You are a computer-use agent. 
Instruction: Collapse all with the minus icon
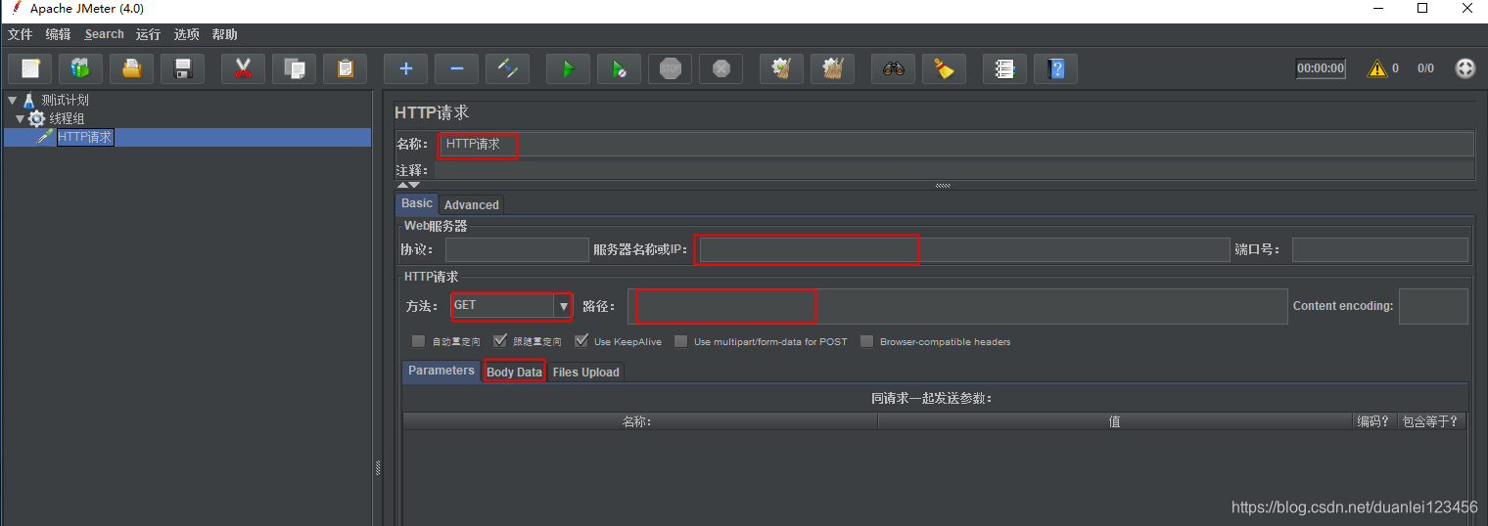(x=456, y=68)
